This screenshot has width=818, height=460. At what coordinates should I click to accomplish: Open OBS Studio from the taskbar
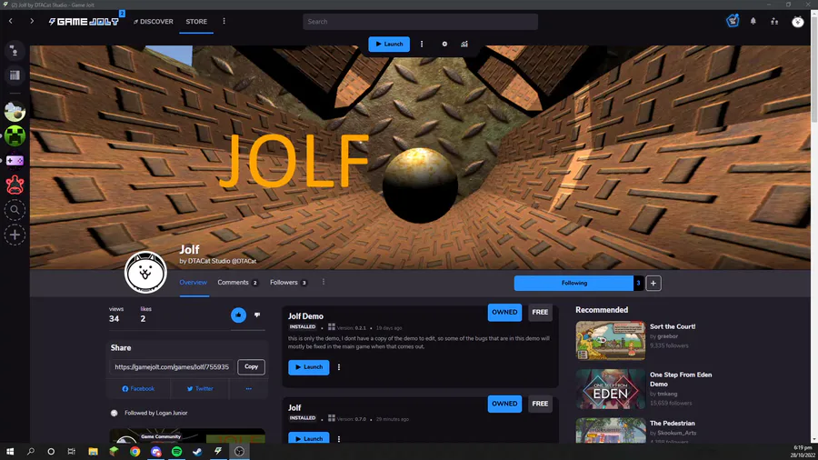(x=239, y=451)
